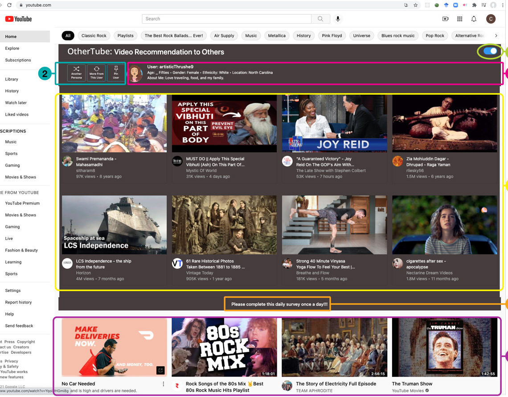Viewport: 508px width, 397px height.
Task: Open Joy Reid Late Show thumbnail
Action: coord(334,123)
